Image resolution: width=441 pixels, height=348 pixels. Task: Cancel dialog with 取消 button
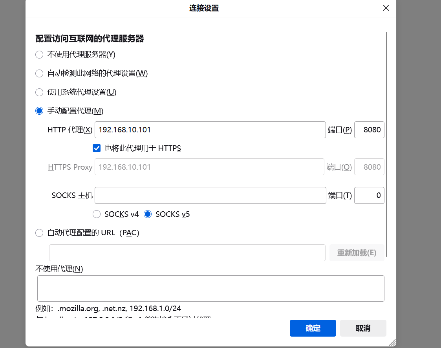[363, 328]
